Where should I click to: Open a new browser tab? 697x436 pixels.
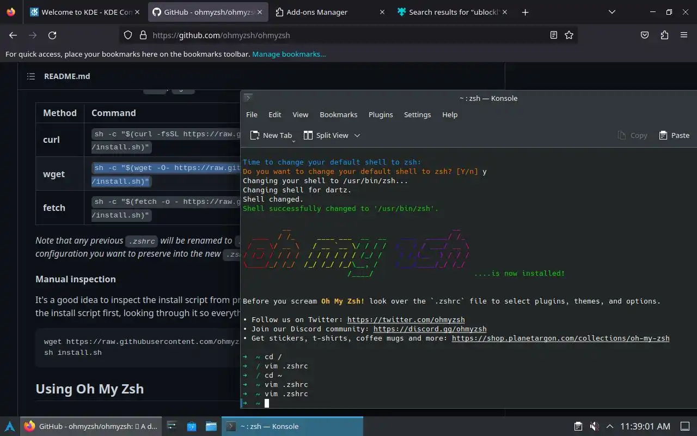coord(525,12)
